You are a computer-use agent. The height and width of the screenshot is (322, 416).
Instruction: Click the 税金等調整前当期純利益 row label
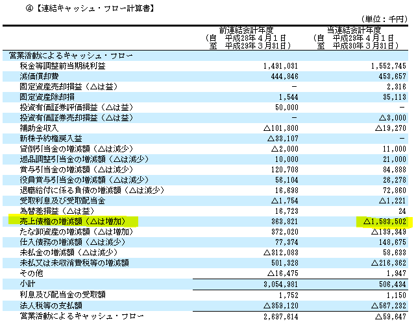click(x=62, y=66)
